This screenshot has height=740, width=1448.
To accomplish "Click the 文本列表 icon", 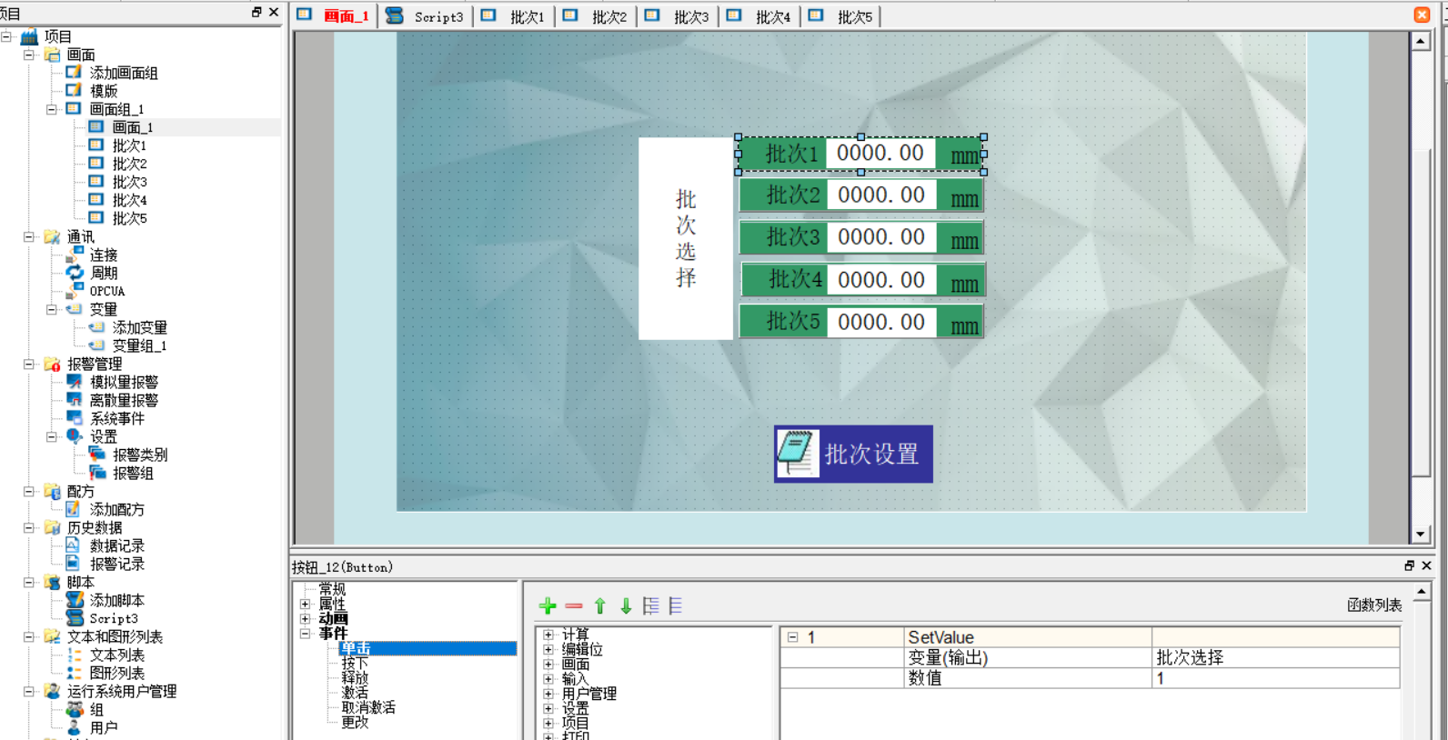I will 75,655.
